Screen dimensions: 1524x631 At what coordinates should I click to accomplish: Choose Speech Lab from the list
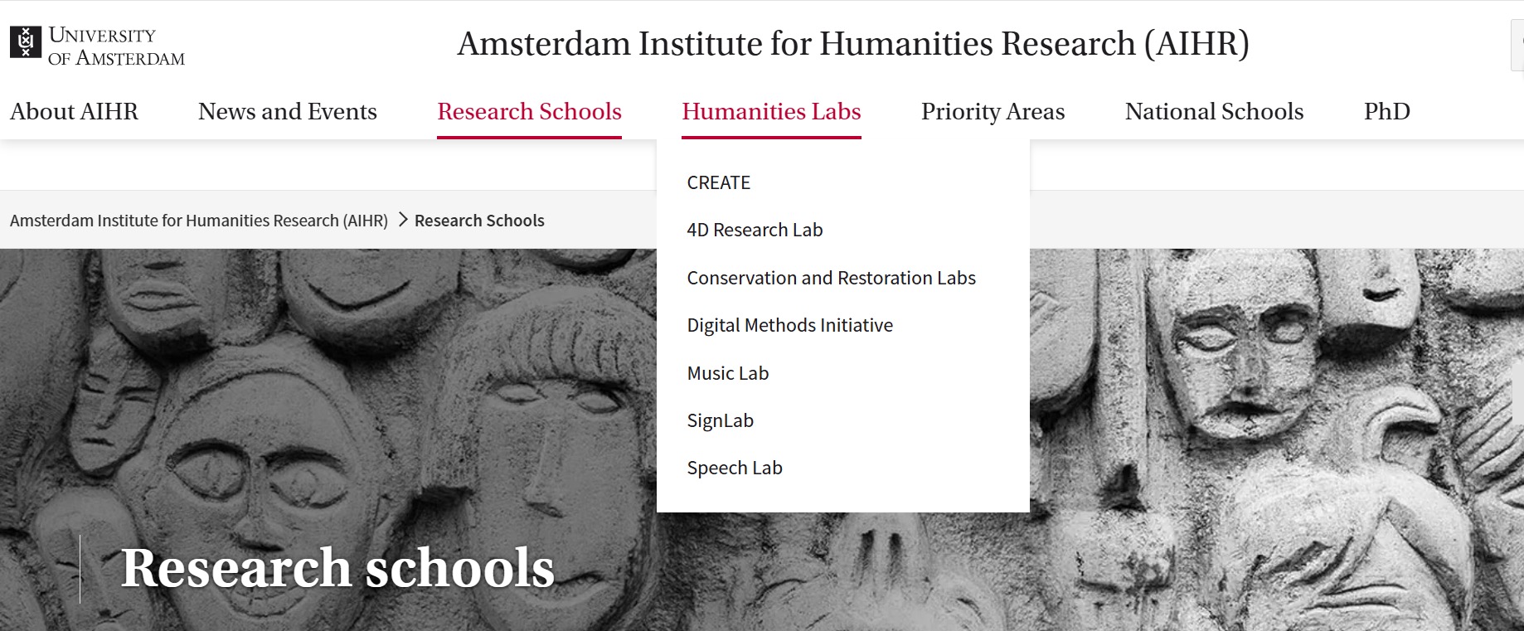[734, 468]
